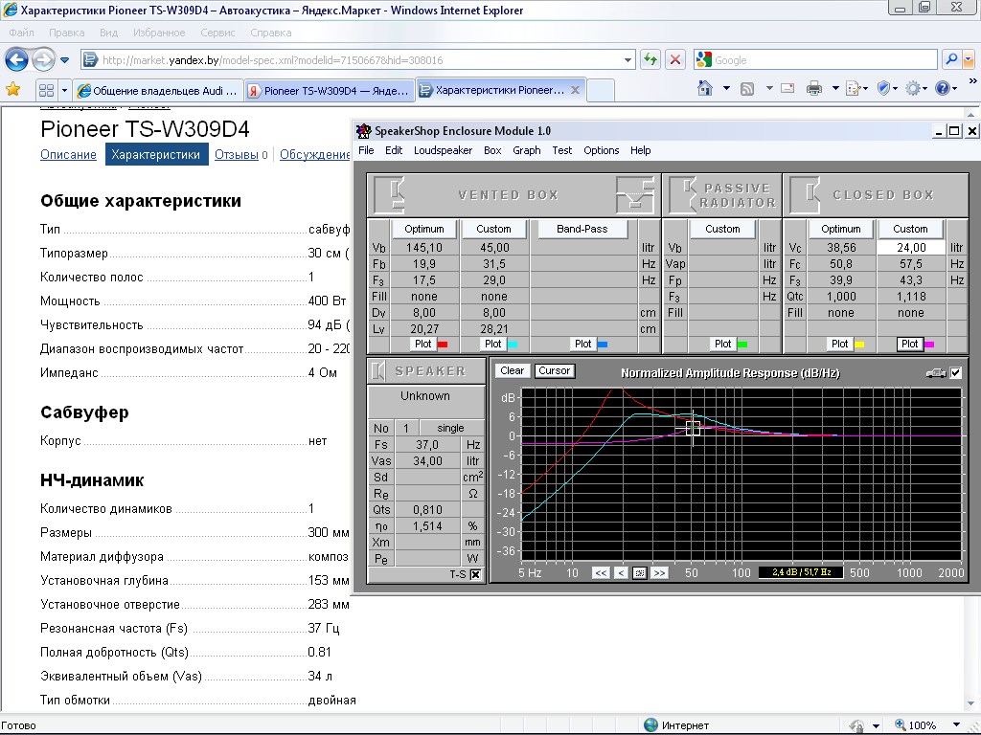This screenshot has width=981, height=735.
Task: Go forward with the browser Forward arrow
Action: tap(43, 60)
